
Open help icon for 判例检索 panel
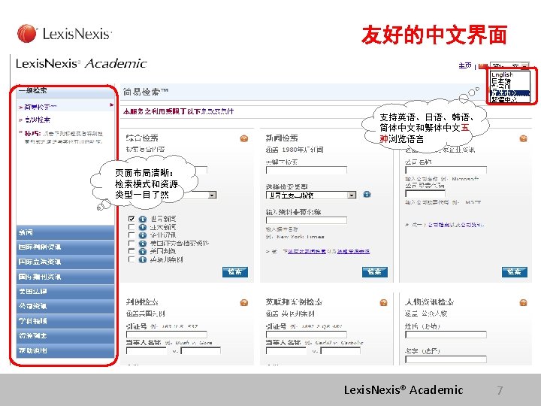tap(244, 303)
